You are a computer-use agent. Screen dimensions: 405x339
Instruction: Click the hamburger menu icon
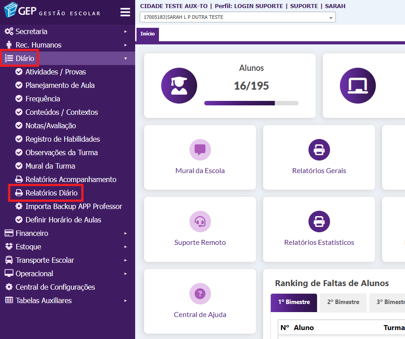tap(125, 12)
